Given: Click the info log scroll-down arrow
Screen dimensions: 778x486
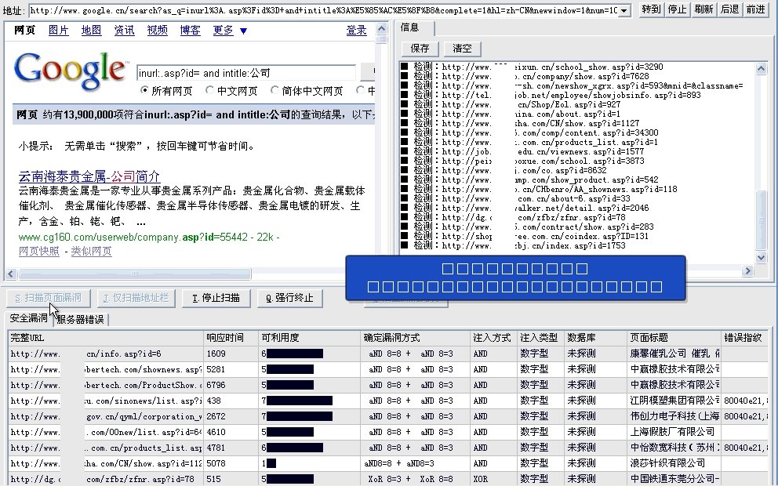Looking at the screenshot, I should point(761,257).
